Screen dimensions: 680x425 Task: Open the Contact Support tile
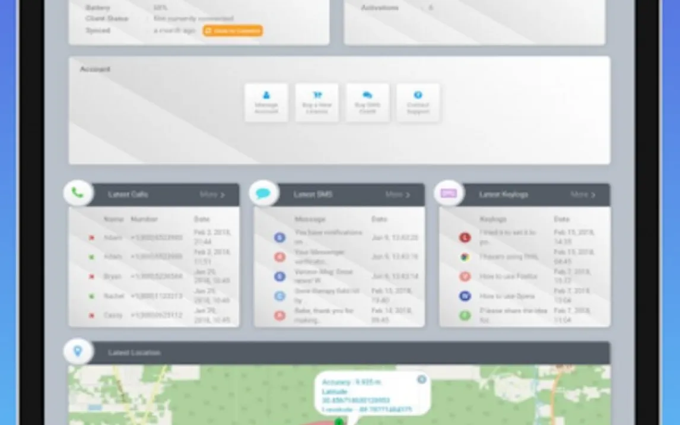(x=418, y=103)
